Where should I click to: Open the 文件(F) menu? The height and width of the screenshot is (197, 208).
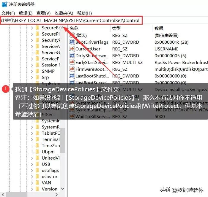pos(8,13)
